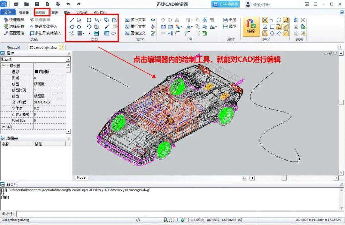The image size is (345, 225).
Task: Toggle the large 捕捉 snap button
Action: 251,27
